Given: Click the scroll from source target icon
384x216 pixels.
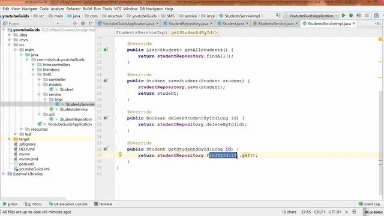Looking at the screenshot, I should [74, 23].
